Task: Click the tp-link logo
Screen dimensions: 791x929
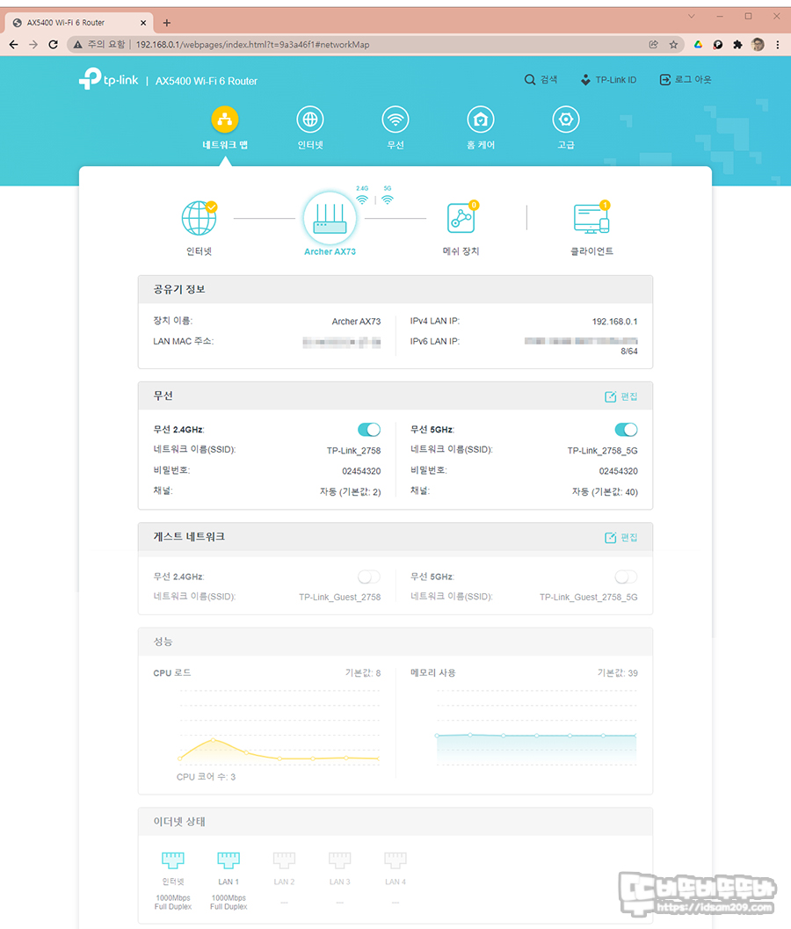Action: click(x=109, y=79)
